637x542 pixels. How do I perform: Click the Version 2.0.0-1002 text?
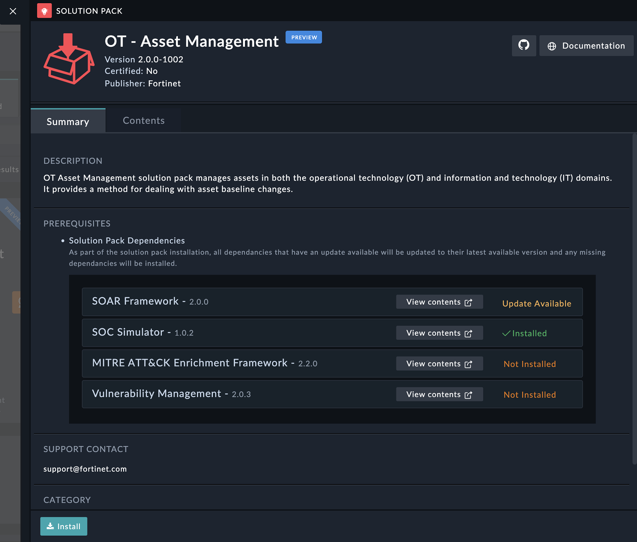point(144,59)
